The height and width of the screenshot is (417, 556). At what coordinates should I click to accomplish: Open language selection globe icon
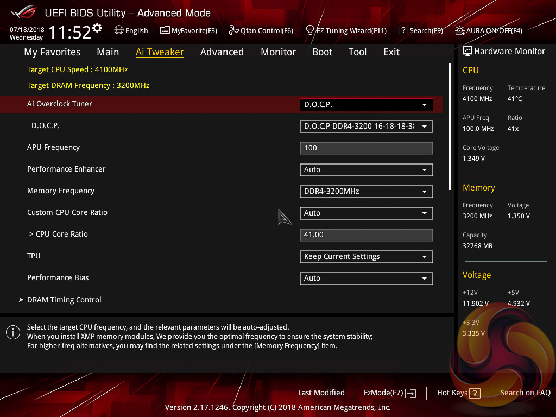pyautogui.click(x=119, y=30)
